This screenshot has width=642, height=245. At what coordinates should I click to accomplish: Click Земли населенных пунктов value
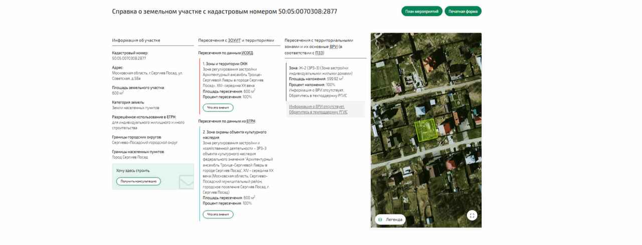(135, 108)
